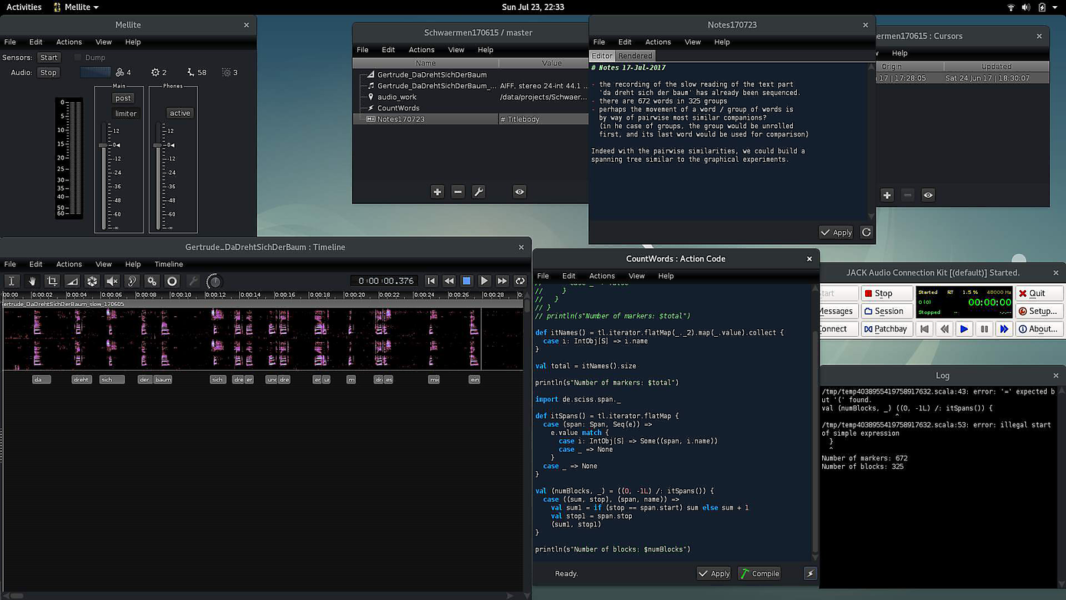Click the wrench attributes icon in master window
Image resolution: width=1066 pixels, height=600 pixels.
(x=479, y=192)
